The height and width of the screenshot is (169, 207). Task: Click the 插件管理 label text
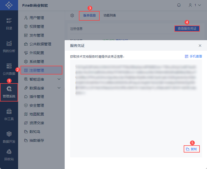[x=37, y=97]
